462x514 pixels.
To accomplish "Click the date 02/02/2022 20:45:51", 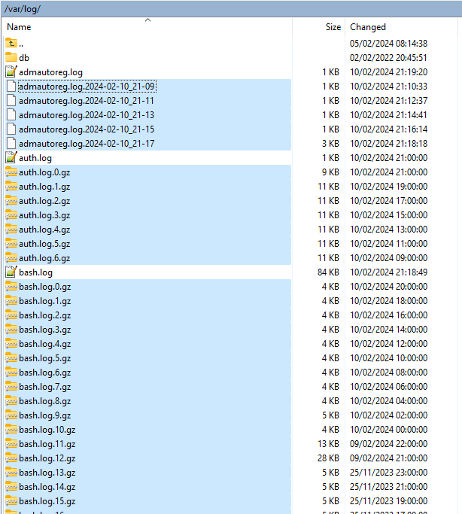I will pyautogui.click(x=388, y=58).
